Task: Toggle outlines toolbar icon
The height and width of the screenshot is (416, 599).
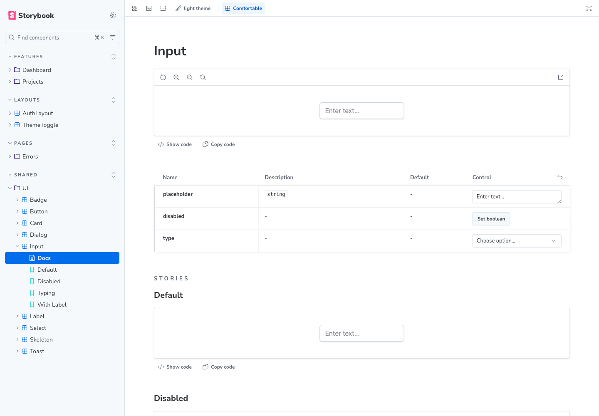Action: pyautogui.click(x=163, y=8)
